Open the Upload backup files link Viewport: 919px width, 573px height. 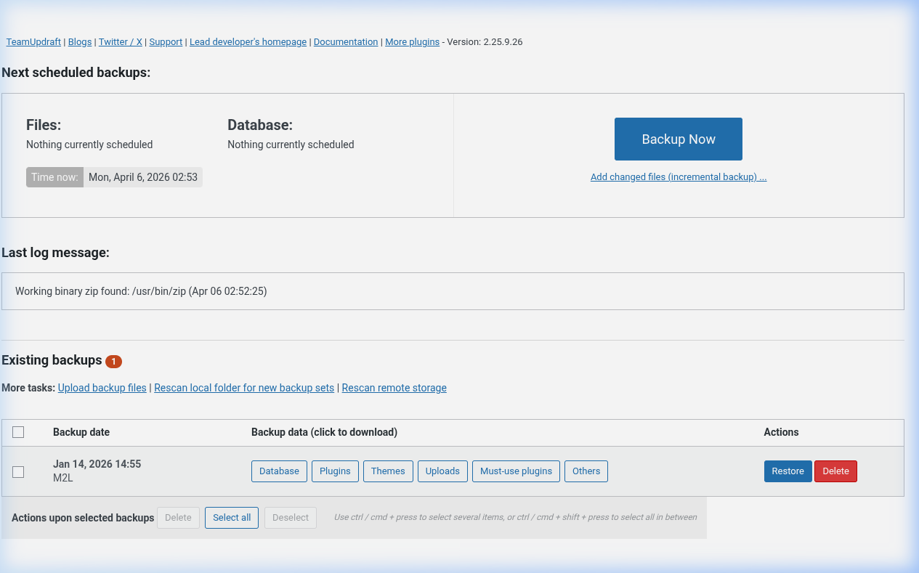coord(102,387)
